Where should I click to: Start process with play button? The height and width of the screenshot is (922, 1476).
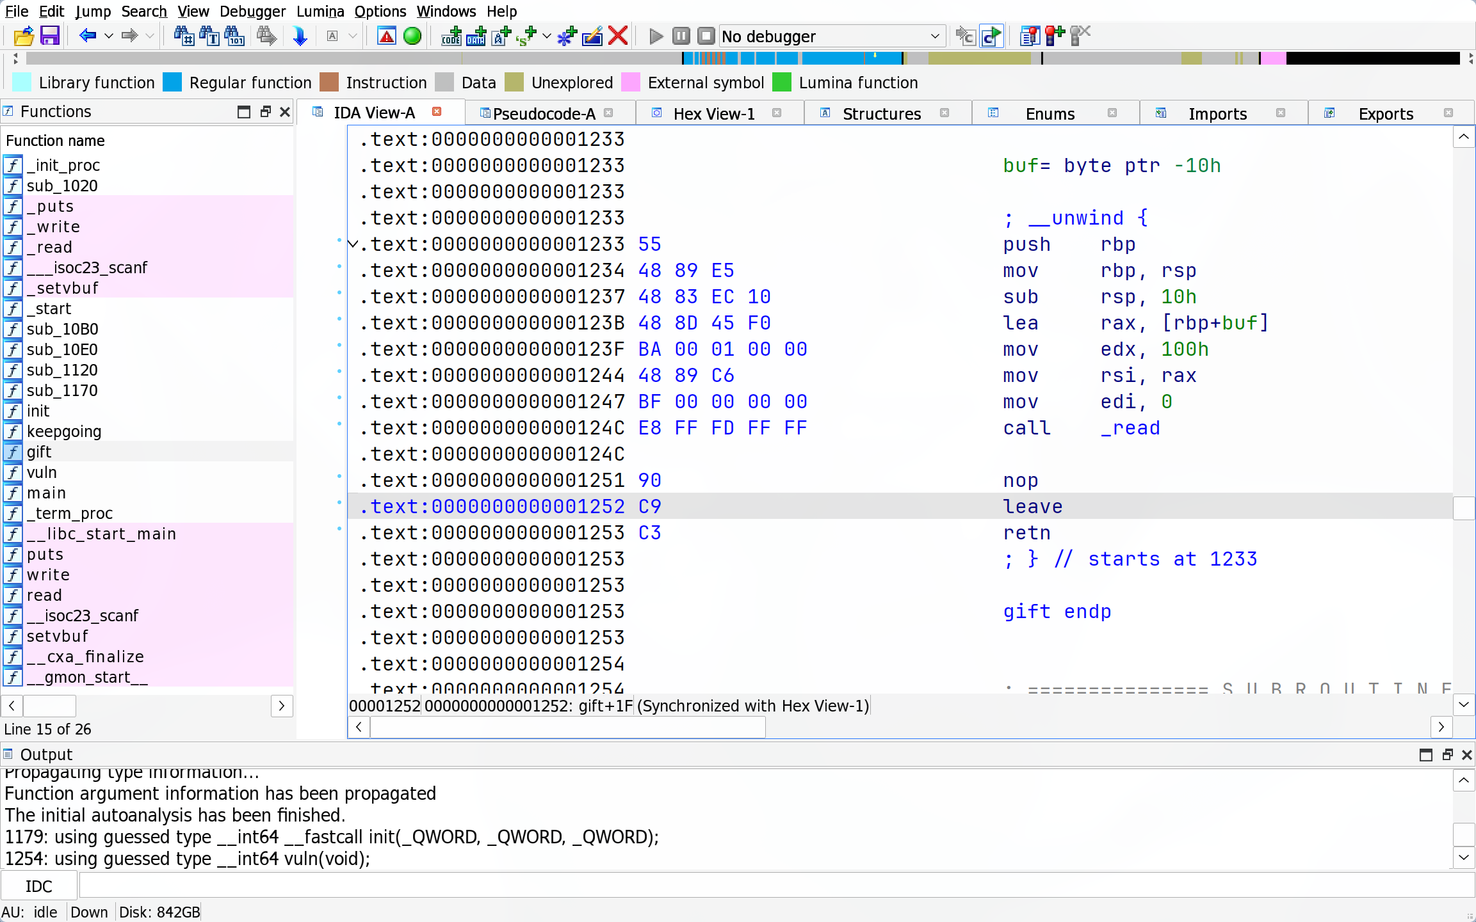coord(655,36)
